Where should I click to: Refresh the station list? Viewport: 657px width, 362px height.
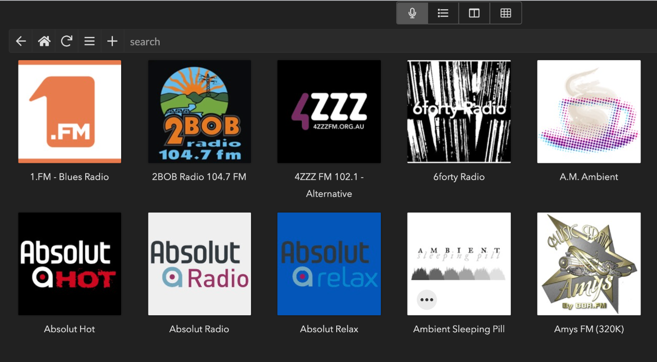click(x=67, y=42)
